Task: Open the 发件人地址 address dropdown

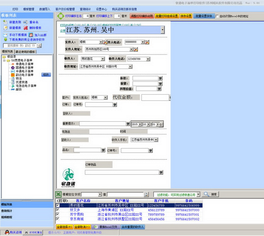Action: tap(131, 49)
